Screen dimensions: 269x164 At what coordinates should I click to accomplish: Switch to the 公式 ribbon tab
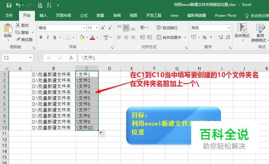[x=84, y=16]
